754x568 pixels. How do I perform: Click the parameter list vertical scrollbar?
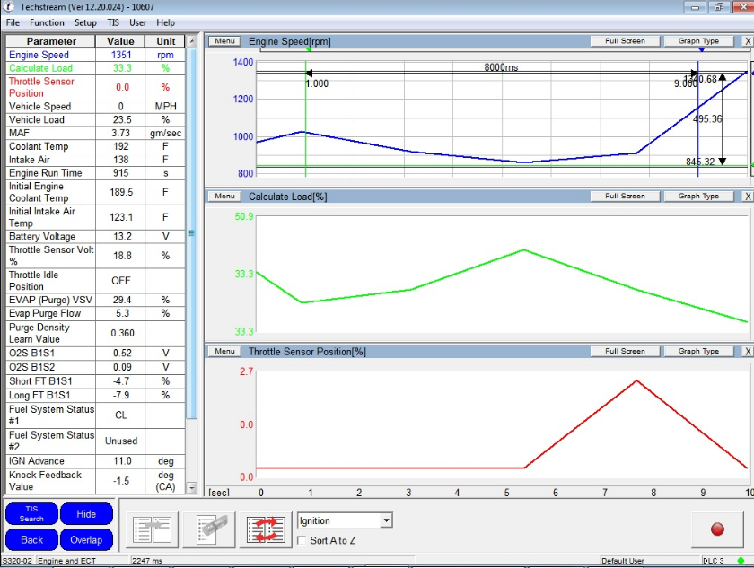click(x=191, y=233)
